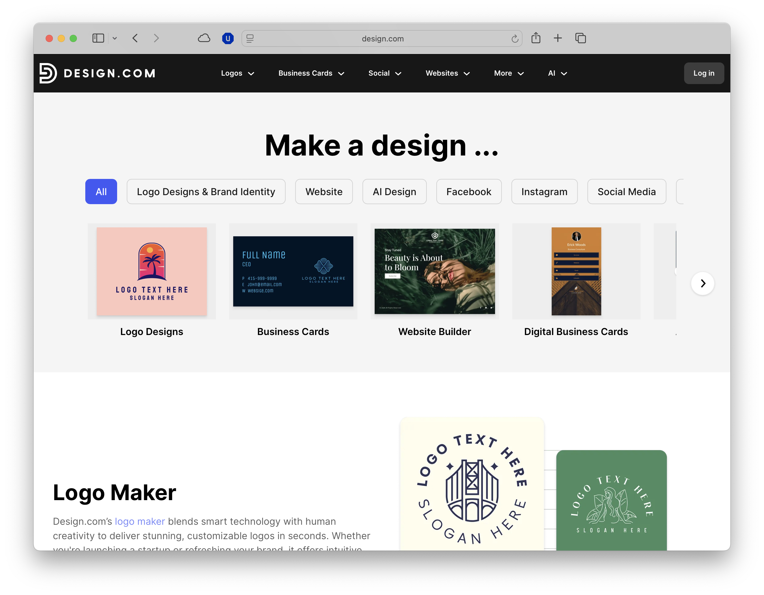The image size is (764, 595).
Task: Select Social in the navigation bar
Action: [x=384, y=73]
